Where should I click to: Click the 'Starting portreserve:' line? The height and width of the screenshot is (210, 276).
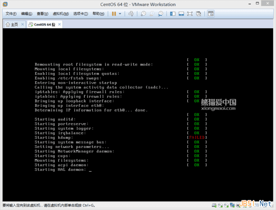click(62, 124)
